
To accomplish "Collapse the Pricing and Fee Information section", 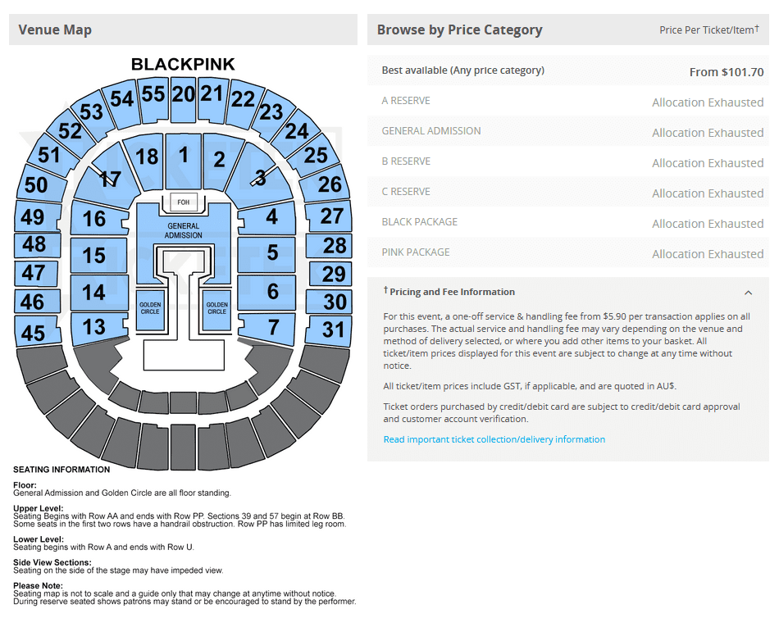I will [748, 293].
